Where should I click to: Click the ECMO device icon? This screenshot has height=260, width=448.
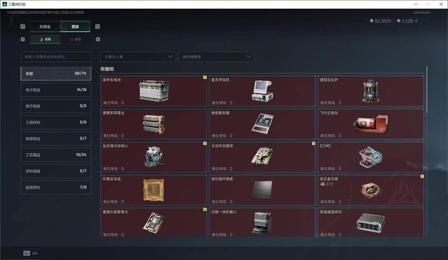(x=371, y=157)
